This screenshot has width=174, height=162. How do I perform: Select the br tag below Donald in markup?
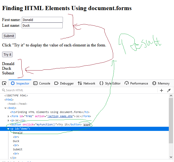tap(16, 137)
